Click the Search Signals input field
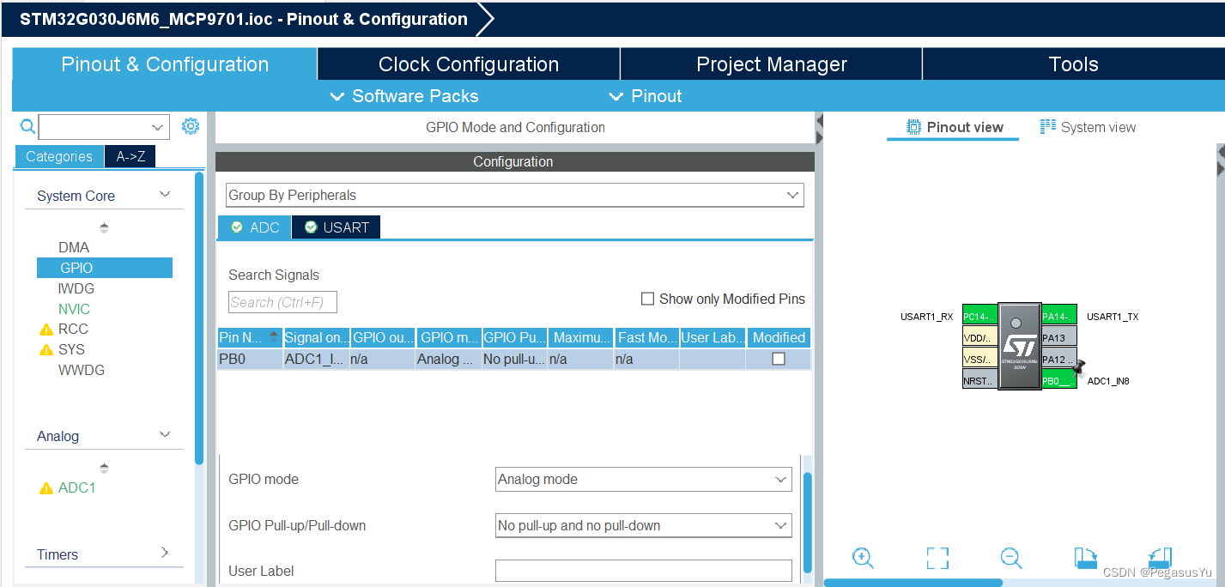The width and height of the screenshot is (1225, 587). coord(282,302)
